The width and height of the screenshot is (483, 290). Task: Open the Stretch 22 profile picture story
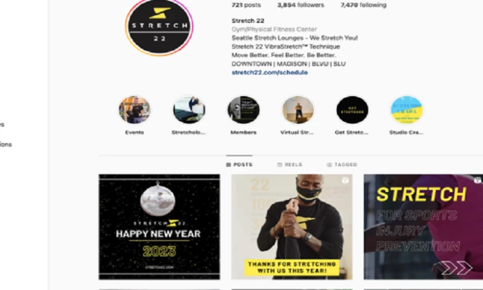pos(159,27)
